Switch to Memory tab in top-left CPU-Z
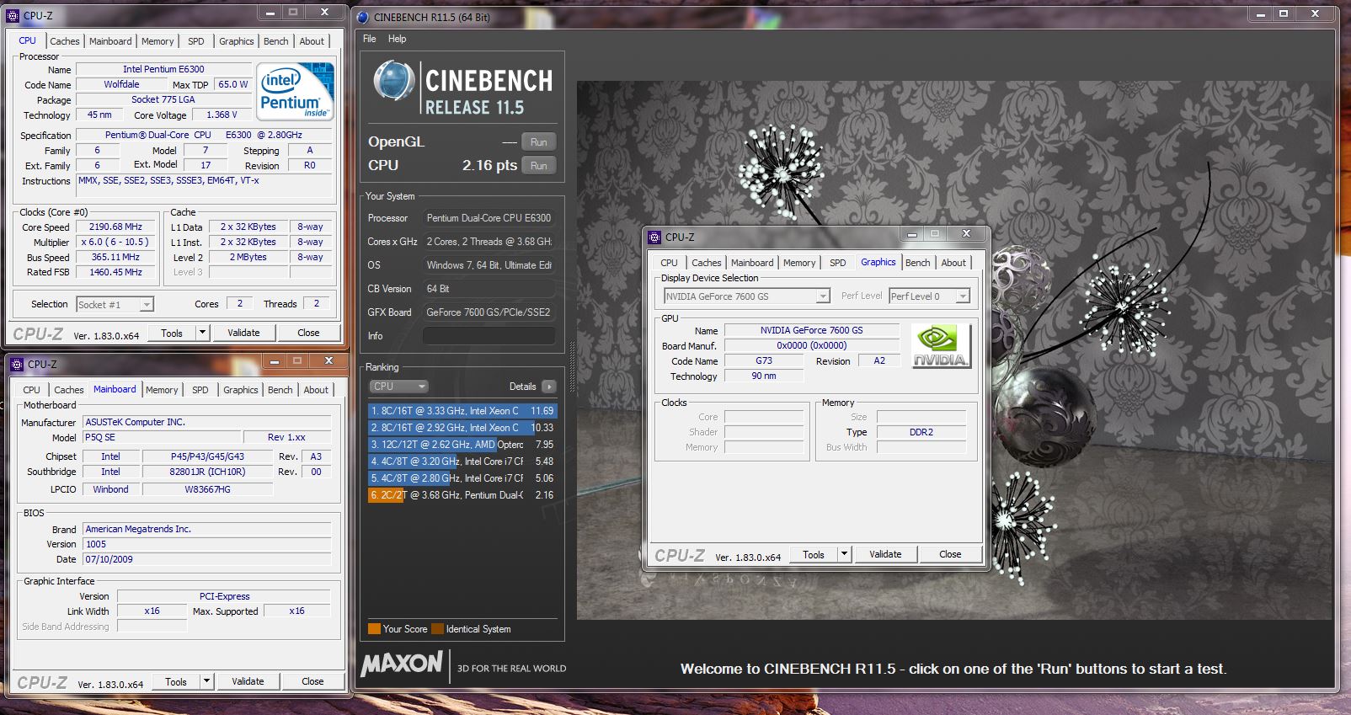 point(158,41)
